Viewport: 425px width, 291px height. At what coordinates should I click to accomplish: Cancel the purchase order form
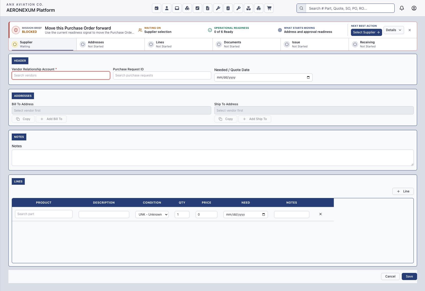(390, 276)
